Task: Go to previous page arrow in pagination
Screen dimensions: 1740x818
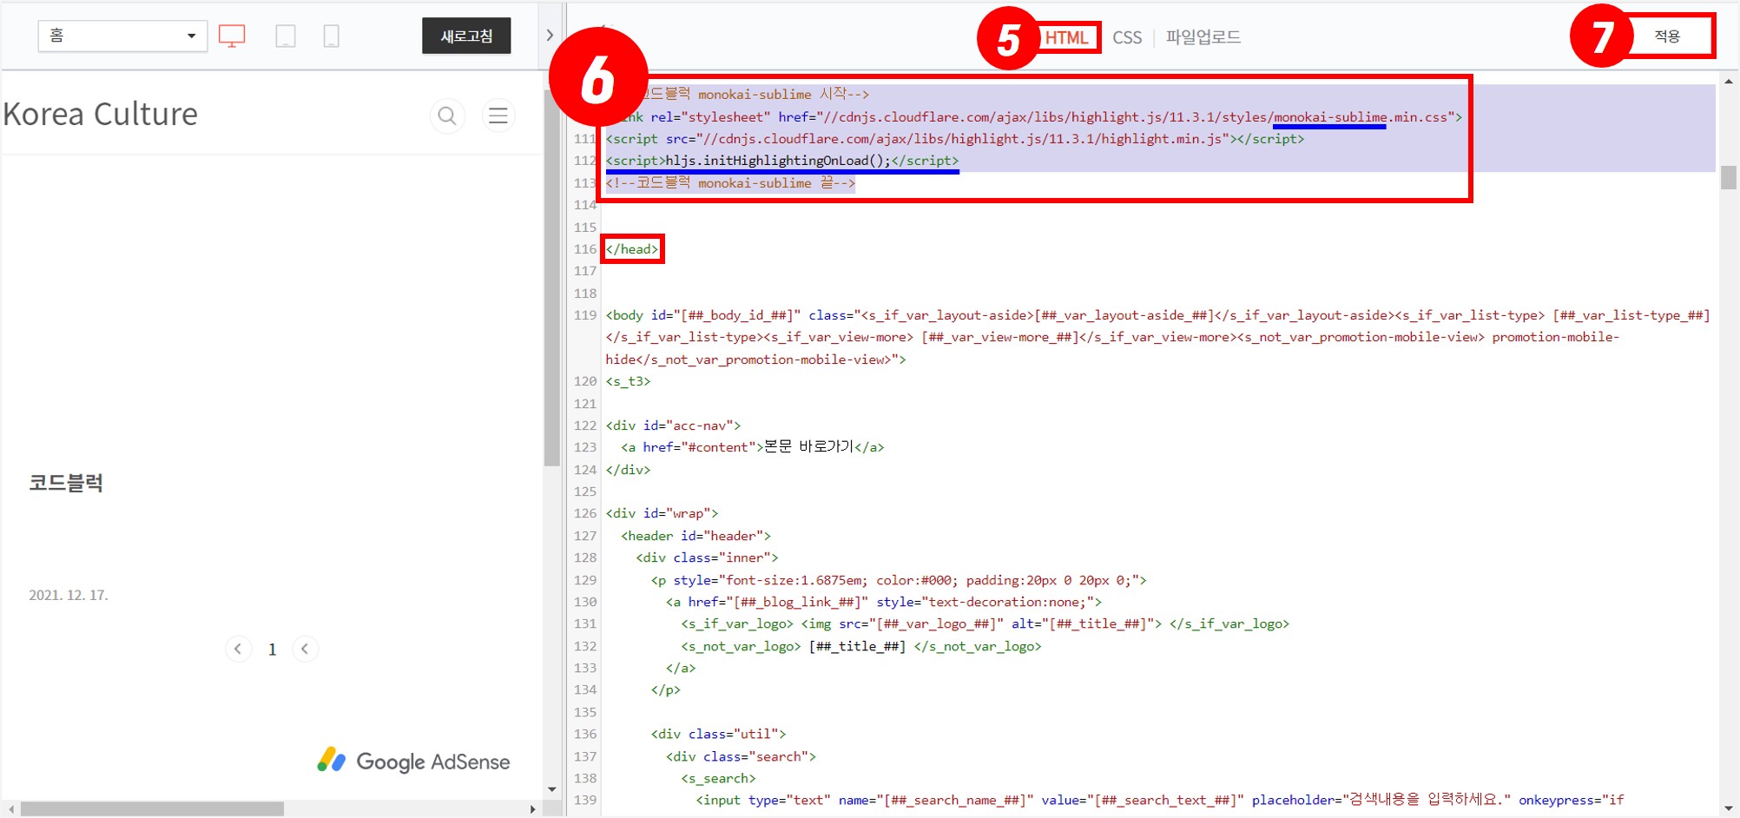Action: (238, 649)
